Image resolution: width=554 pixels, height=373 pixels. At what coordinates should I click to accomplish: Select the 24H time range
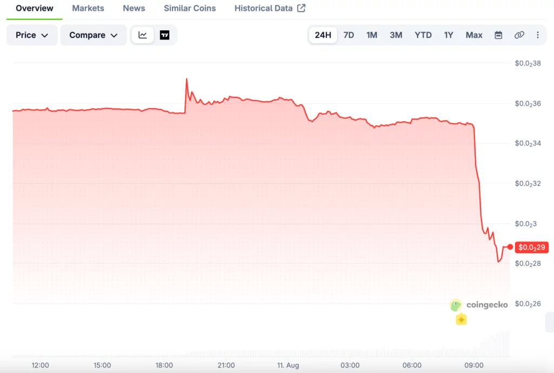(x=323, y=35)
